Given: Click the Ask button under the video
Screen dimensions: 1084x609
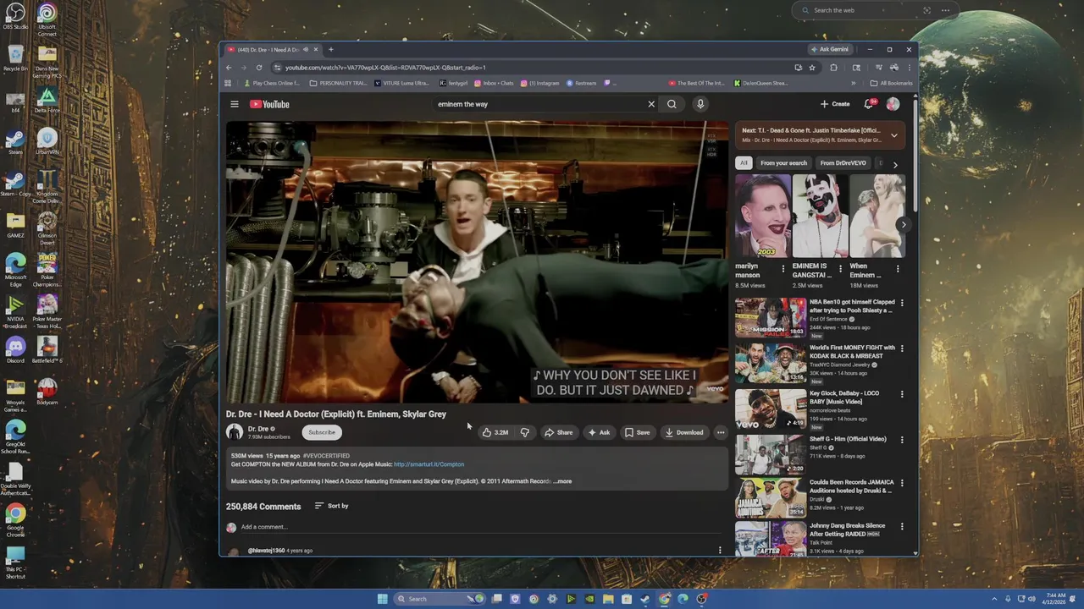Looking at the screenshot, I should [x=599, y=432].
